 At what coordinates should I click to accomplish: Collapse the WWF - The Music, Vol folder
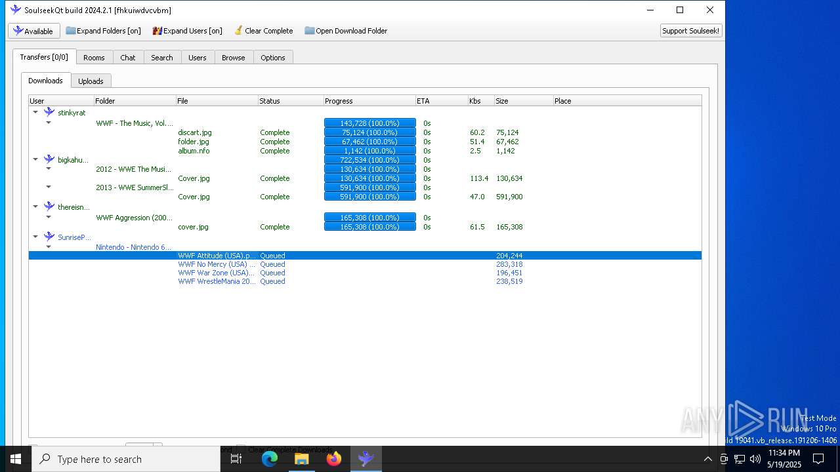pyautogui.click(x=49, y=123)
